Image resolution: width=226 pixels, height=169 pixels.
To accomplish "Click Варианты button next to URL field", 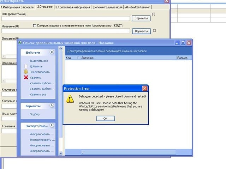I will point(141,18).
